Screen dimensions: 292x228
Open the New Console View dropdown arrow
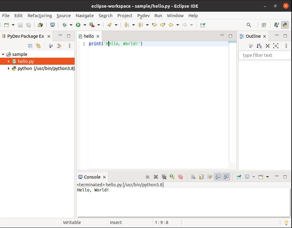pos(267,177)
